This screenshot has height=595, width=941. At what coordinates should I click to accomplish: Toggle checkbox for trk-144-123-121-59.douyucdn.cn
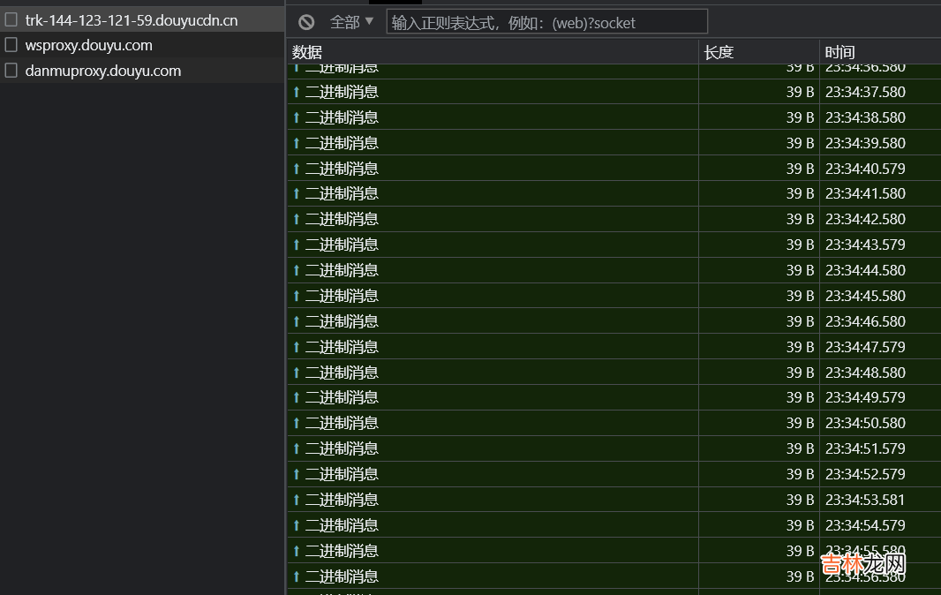pyautogui.click(x=11, y=19)
